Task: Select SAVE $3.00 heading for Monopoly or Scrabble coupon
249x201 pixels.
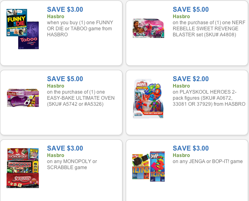Action: [65, 148]
